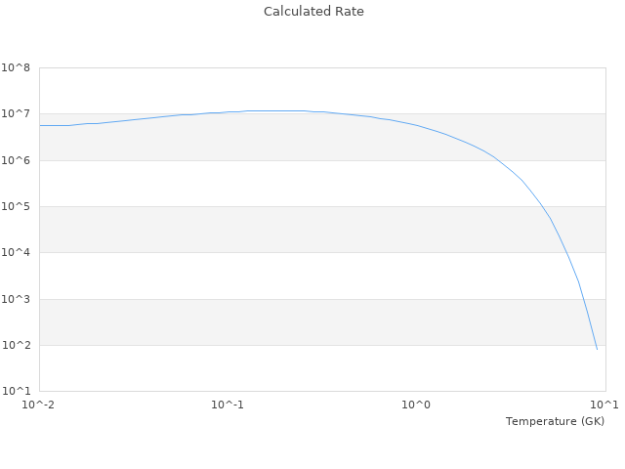The image size is (625, 469).
Task: Select the 10^7 y-axis tick label
Action: [16, 114]
